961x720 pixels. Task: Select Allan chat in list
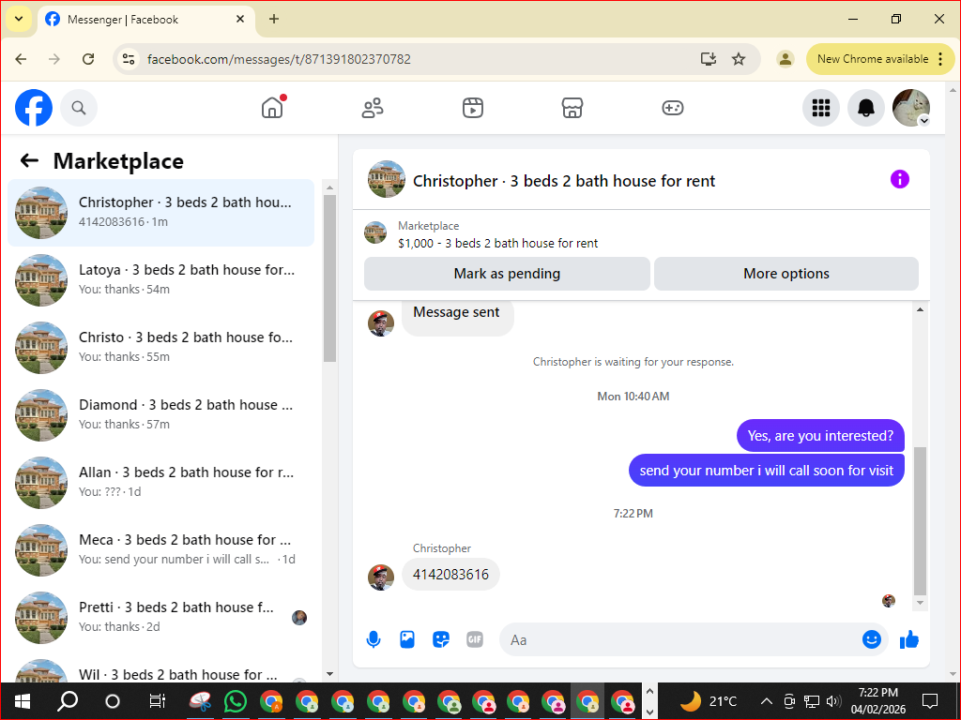[160, 483]
